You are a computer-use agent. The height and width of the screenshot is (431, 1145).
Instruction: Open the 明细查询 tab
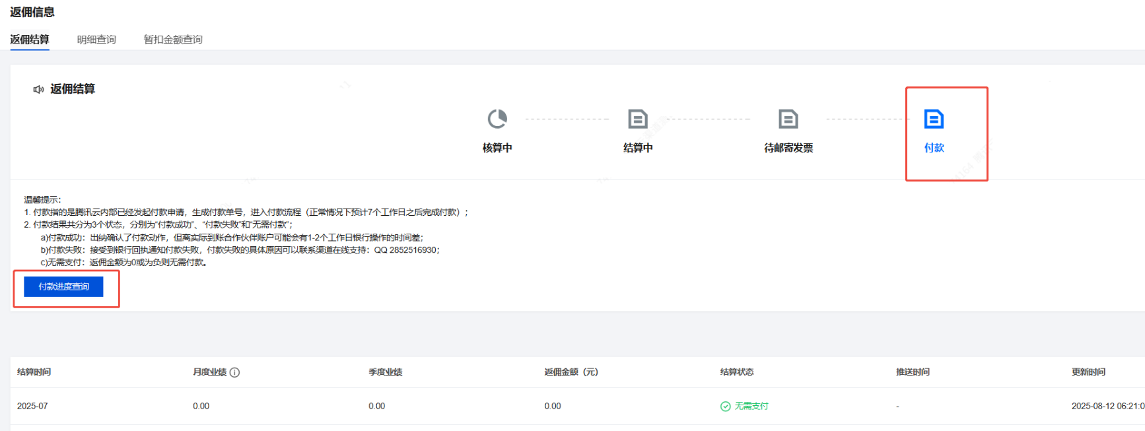point(96,40)
